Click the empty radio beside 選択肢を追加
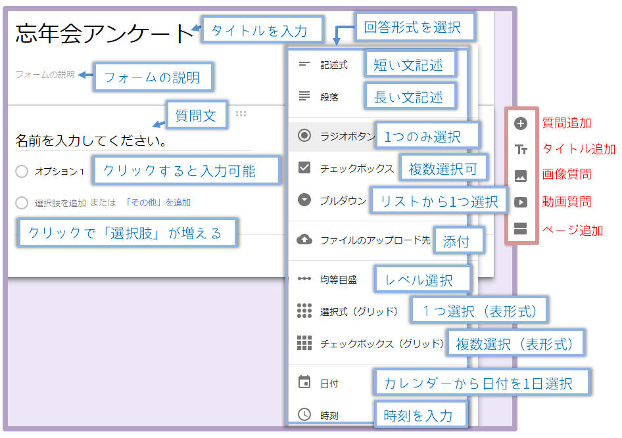622x438 pixels. point(22,203)
